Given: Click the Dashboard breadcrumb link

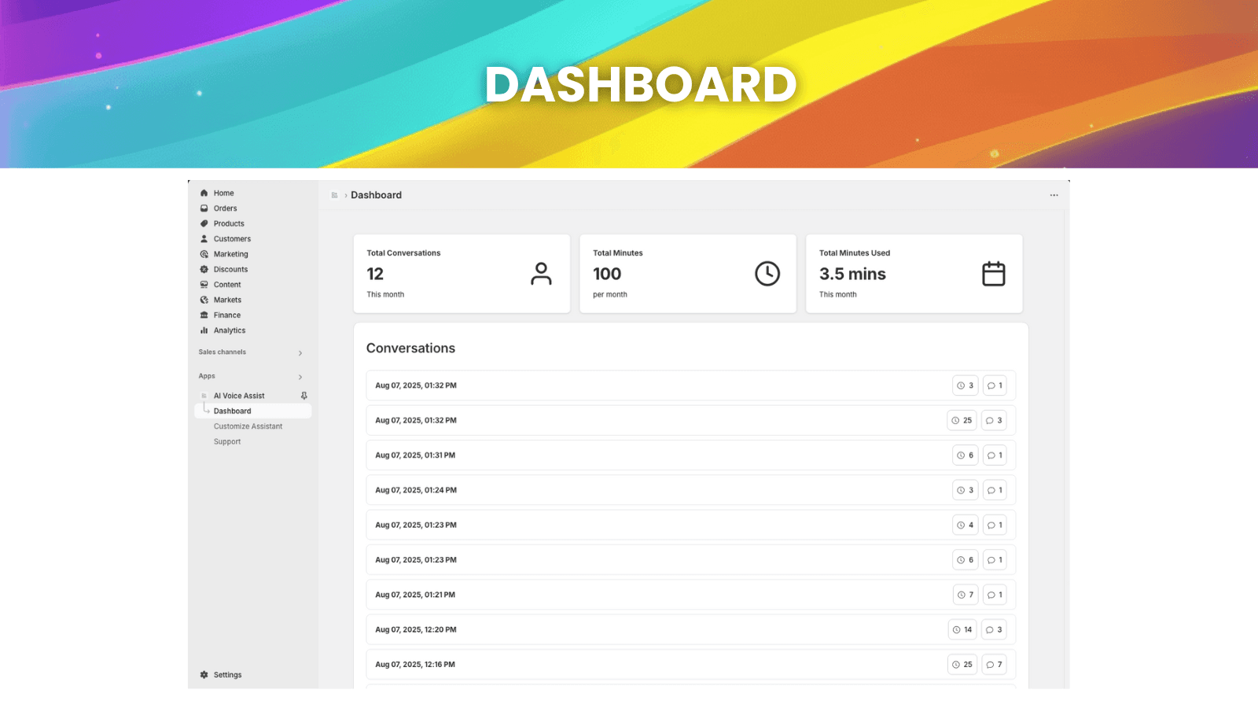Looking at the screenshot, I should 376,194.
